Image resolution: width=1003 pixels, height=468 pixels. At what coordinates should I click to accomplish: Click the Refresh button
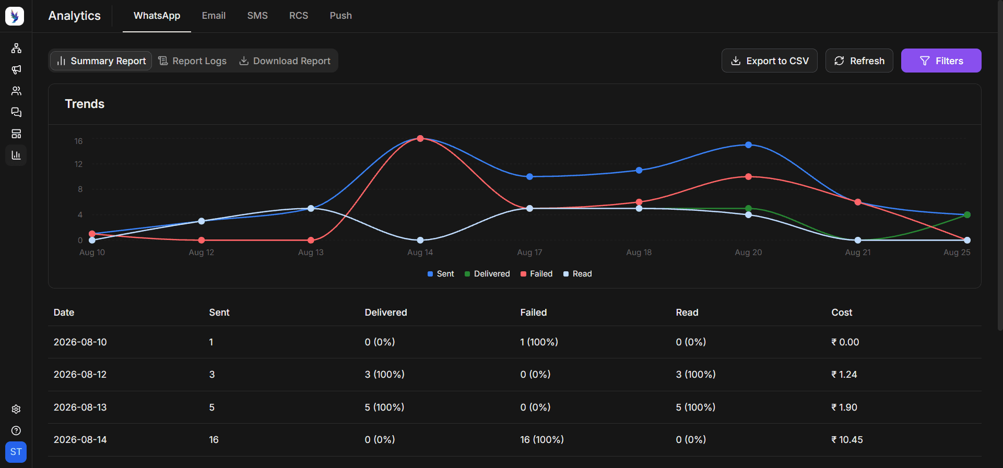tap(859, 61)
